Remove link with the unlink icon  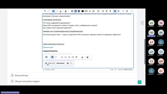93,11
